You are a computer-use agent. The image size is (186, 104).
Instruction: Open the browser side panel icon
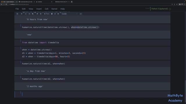coord(180,4)
